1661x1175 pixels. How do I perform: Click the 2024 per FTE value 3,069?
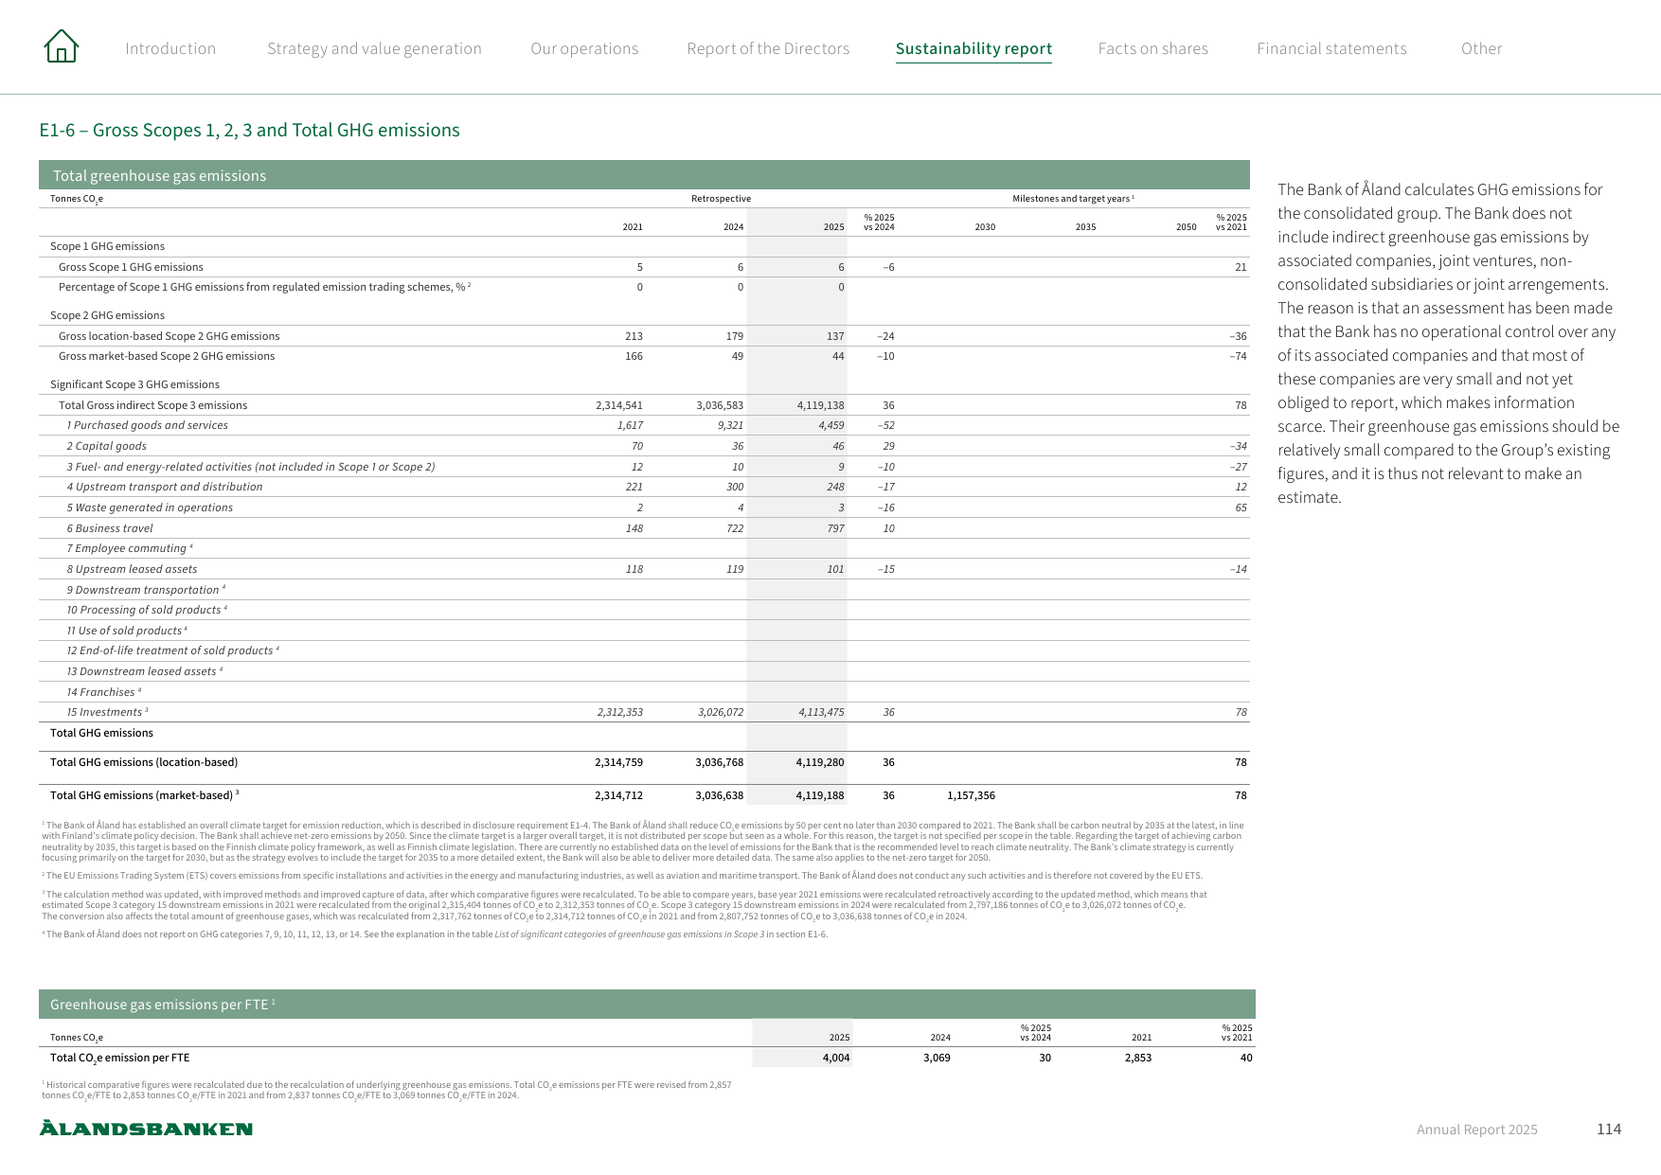point(937,1058)
